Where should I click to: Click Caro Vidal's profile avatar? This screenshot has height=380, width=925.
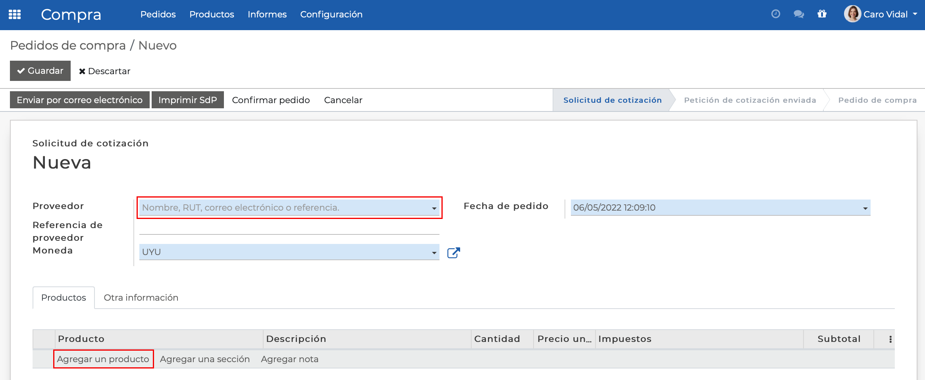tap(852, 14)
